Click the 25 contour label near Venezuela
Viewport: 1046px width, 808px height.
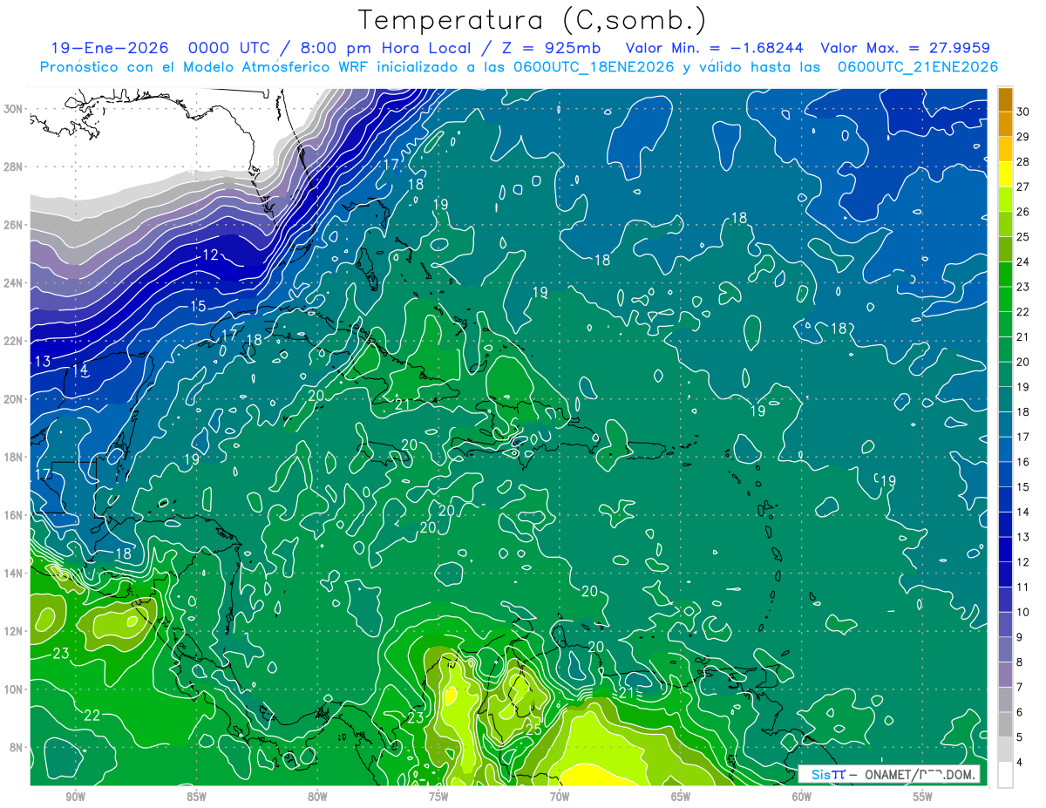(x=533, y=729)
